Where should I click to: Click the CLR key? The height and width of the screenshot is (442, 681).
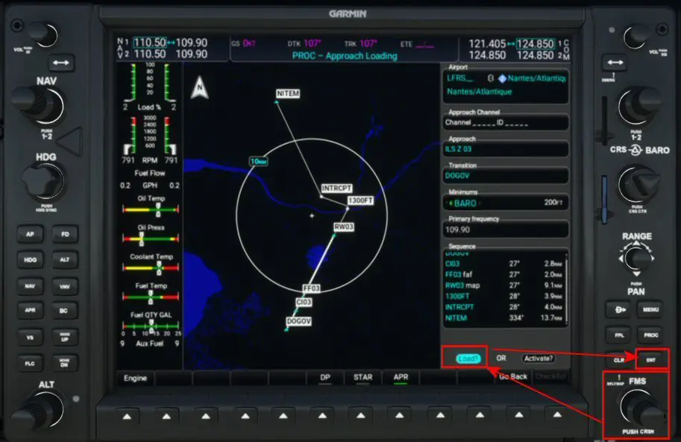pyautogui.click(x=619, y=360)
